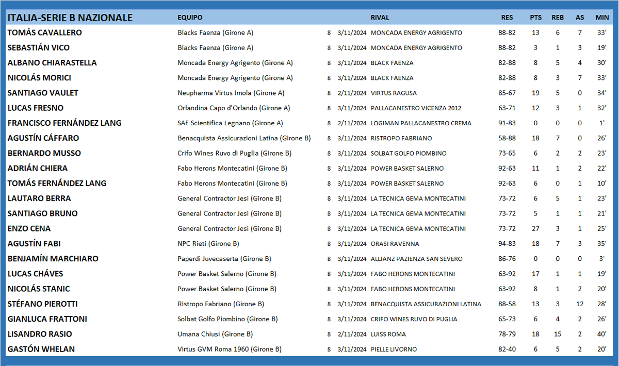Click player name LISANDRO RASIO
619x366 pixels.
click(x=40, y=334)
